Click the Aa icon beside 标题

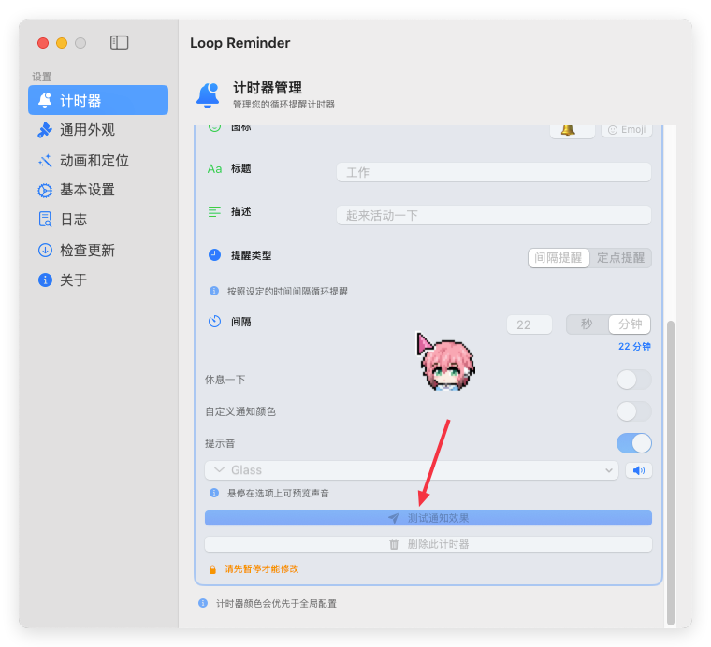(214, 169)
